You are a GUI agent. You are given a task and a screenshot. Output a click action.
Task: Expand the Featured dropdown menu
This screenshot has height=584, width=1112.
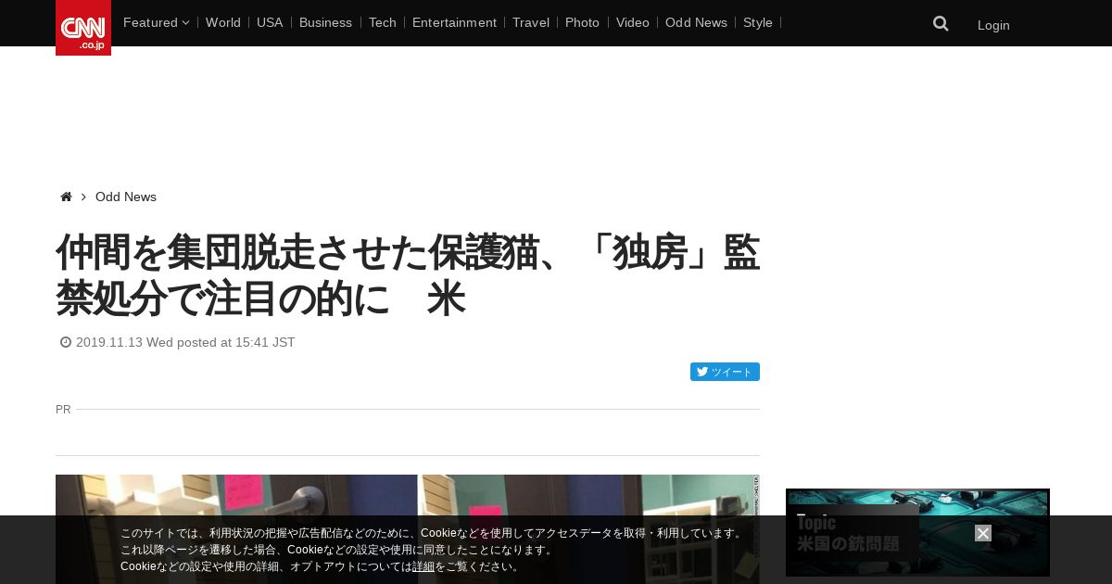pos(156,22)
